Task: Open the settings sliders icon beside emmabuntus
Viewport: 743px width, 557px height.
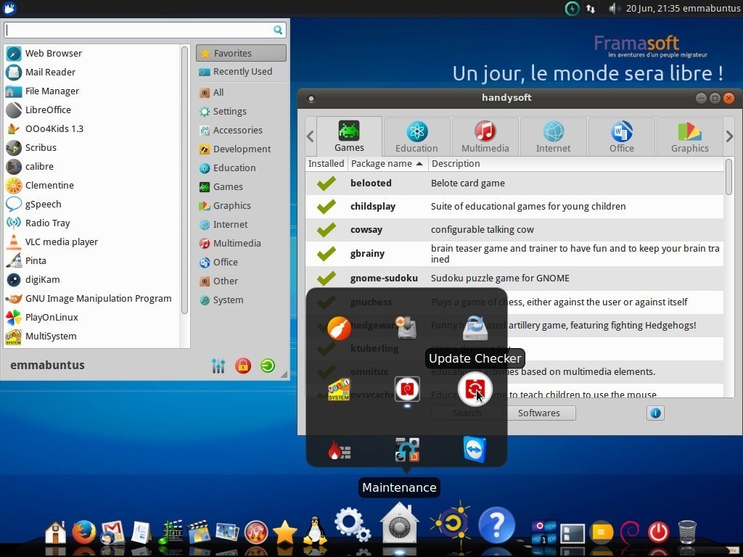Action: pyautogui.click(x=218, y=366)
